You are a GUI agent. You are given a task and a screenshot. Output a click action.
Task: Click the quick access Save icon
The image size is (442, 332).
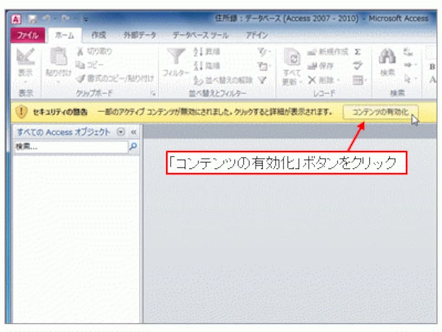click(x=33, y=19)
